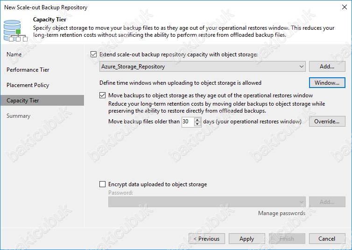Click the days value field showing 30
Image resolution: width=352 pixels, height=250 pixels.
coord(188,122)
